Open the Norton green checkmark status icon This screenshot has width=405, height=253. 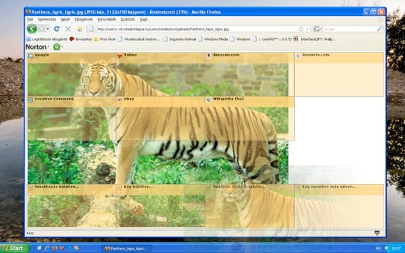pos(57,47)
